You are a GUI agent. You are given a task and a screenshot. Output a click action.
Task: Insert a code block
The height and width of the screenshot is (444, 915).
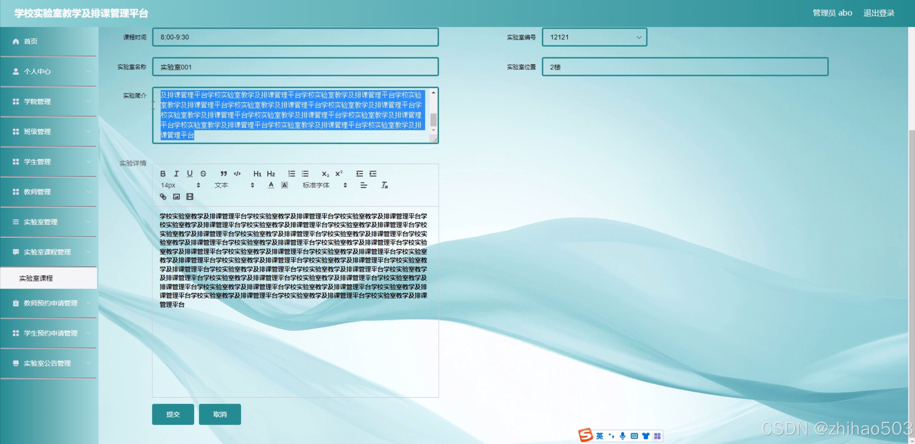pyautogui.click(x=237, y=174)
